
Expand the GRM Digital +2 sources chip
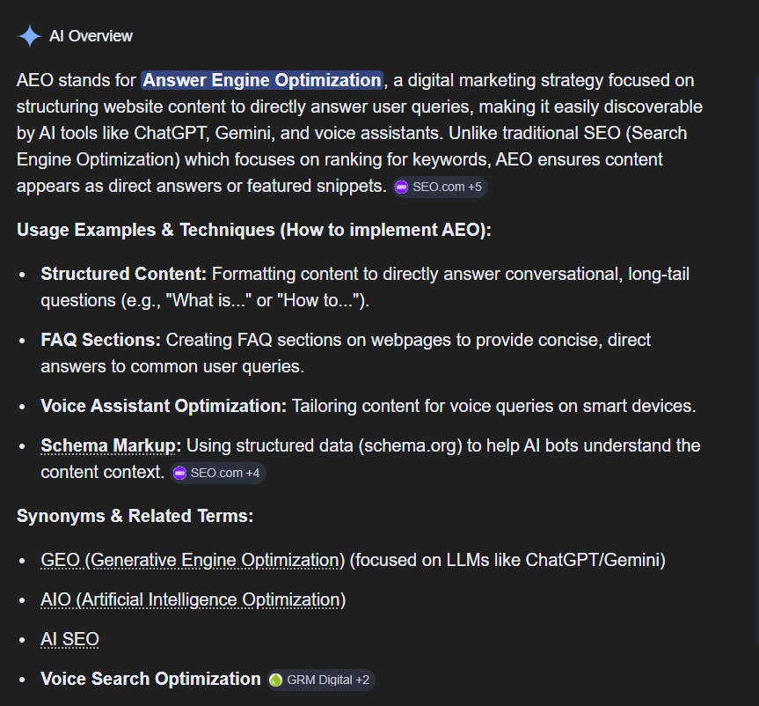pos(324,679)
